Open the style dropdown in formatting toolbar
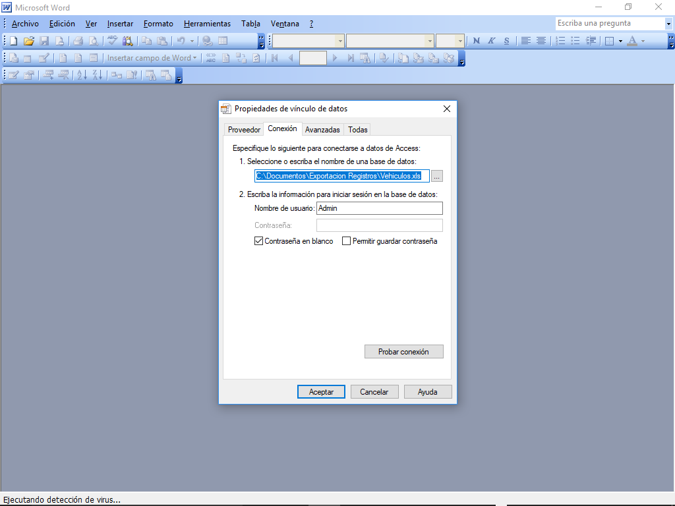The image size is (675, 506). [x=340, y=41]
